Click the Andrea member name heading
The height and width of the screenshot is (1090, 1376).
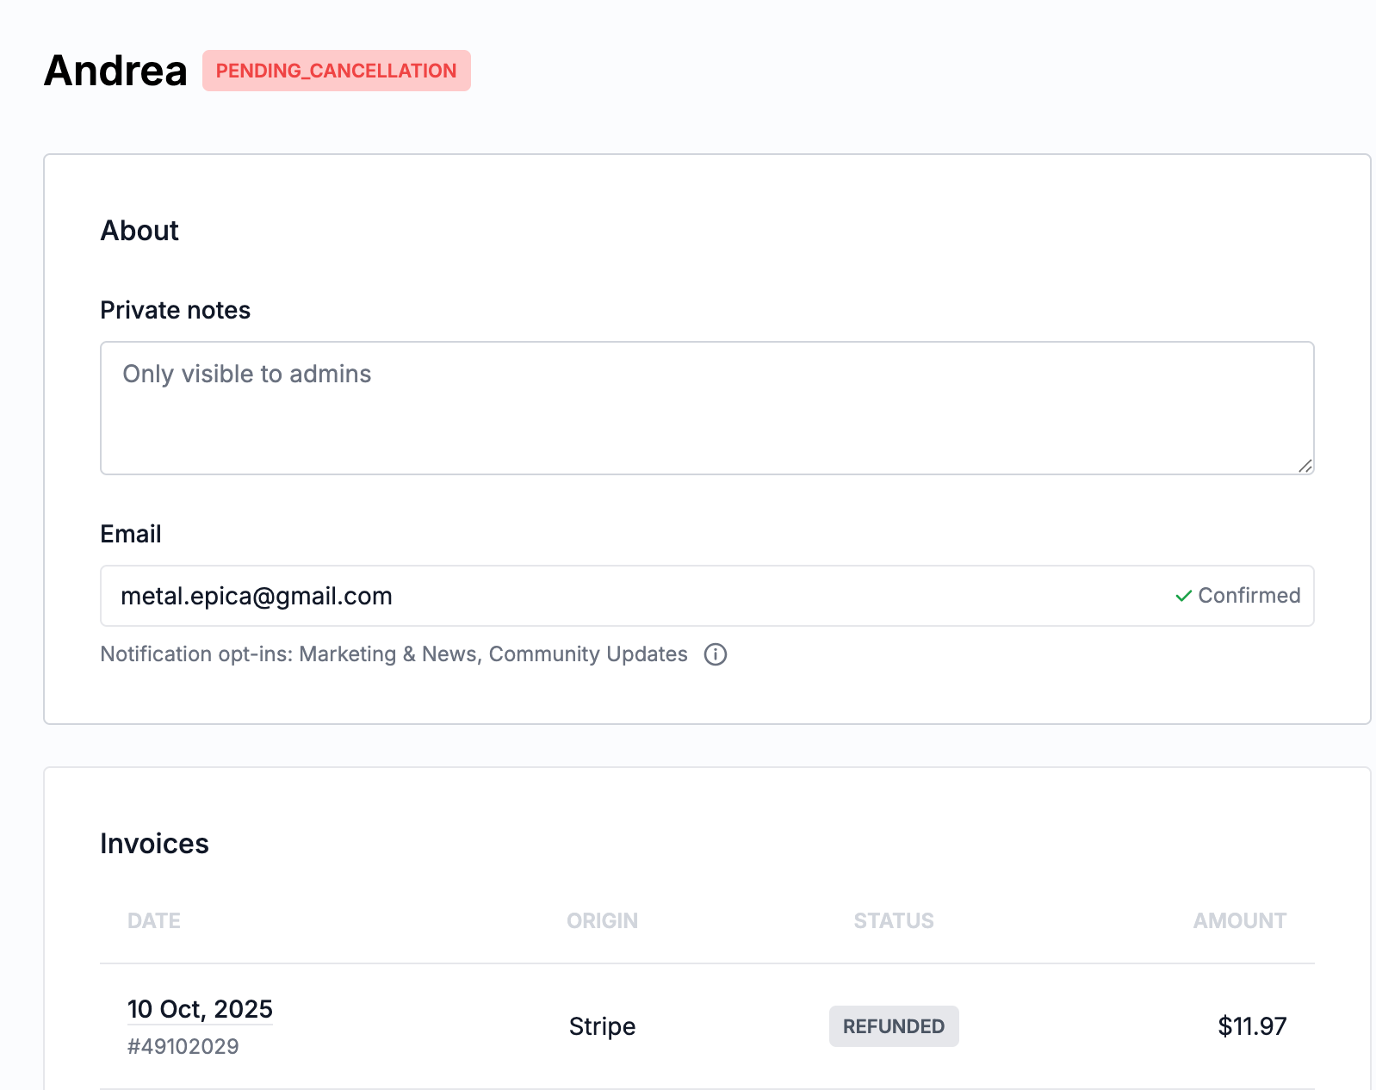pos(115,71)
